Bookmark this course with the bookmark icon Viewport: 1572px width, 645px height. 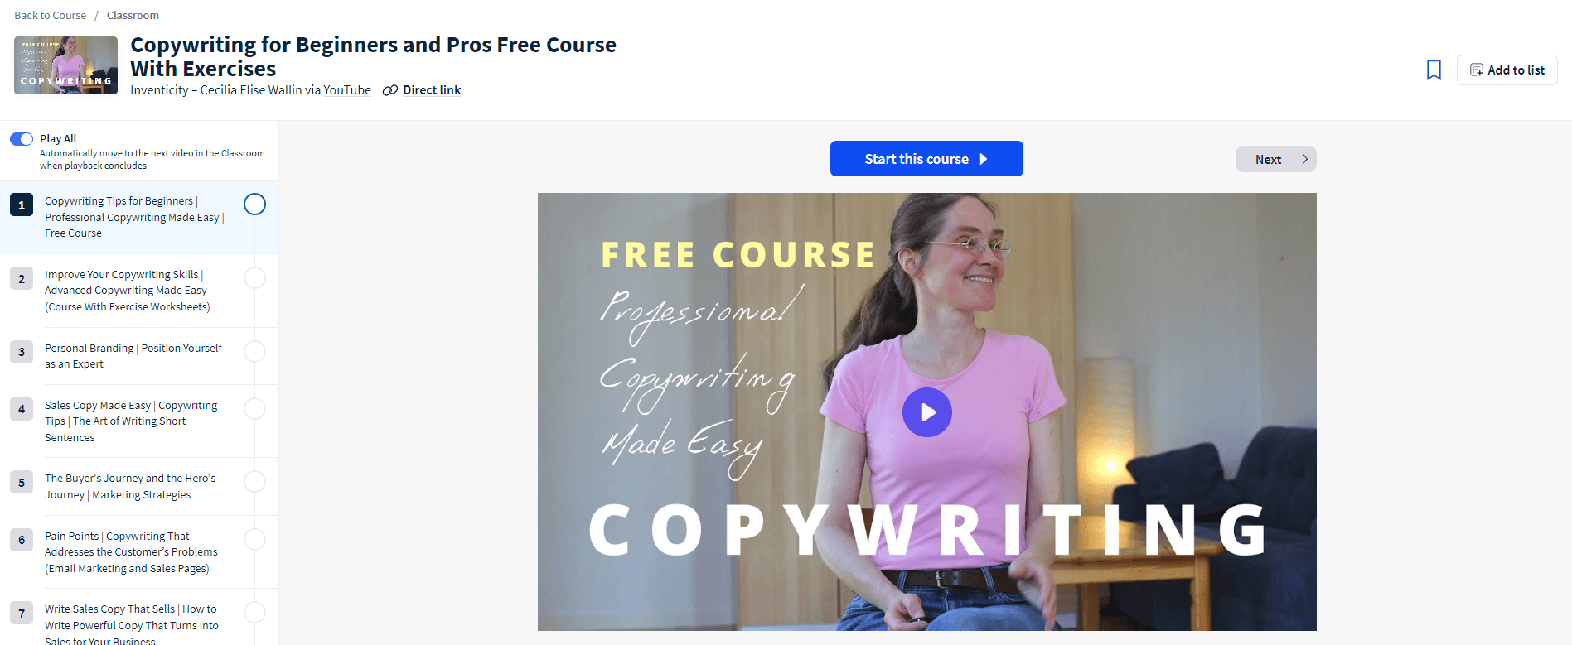pyautogui.click(x=1434, y=70)
